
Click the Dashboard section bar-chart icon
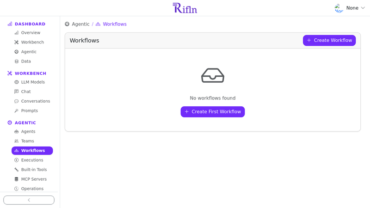click(10, 24)
